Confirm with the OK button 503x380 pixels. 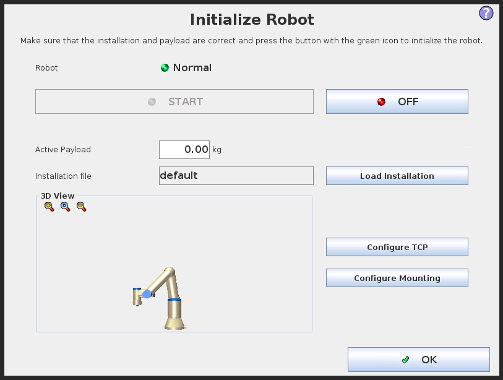click(418, 360)
